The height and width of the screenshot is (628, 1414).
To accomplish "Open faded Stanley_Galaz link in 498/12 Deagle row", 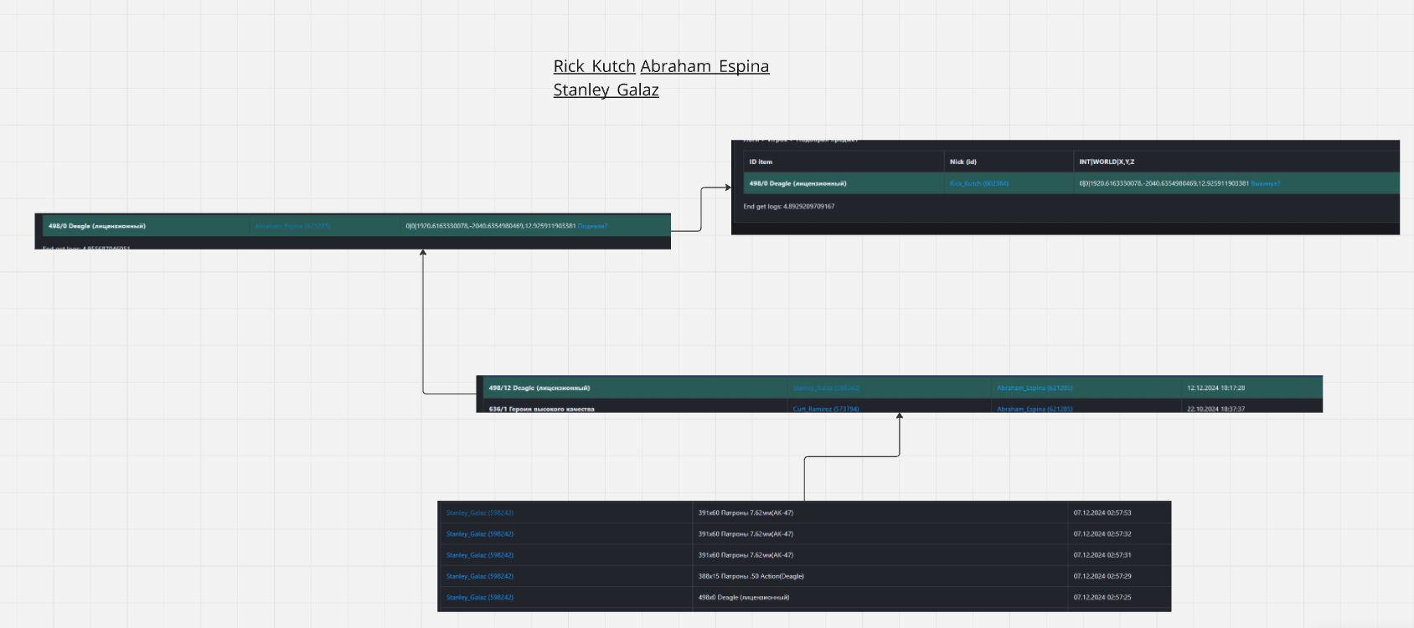I will [x=825, y=388].
